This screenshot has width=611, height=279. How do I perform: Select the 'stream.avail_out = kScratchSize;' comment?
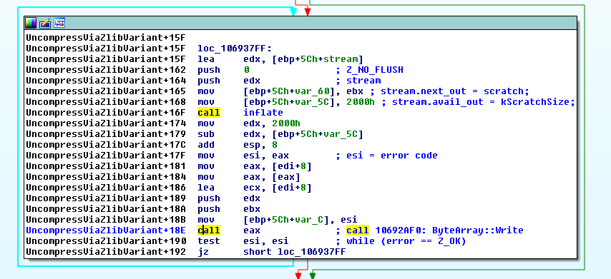click(x=484, y=102)
